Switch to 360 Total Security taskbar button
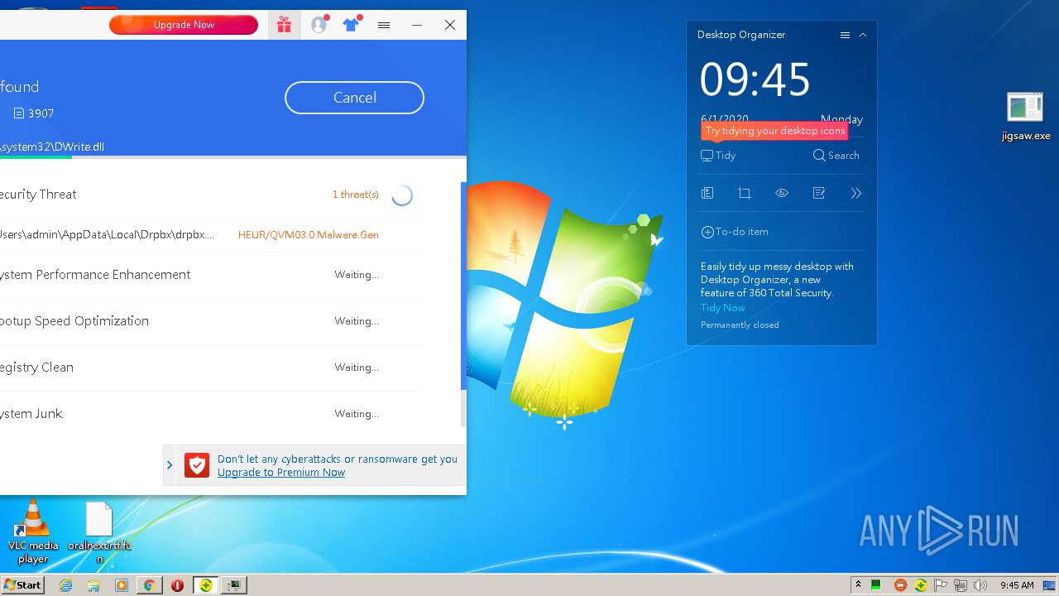 [x=205, y=585]
